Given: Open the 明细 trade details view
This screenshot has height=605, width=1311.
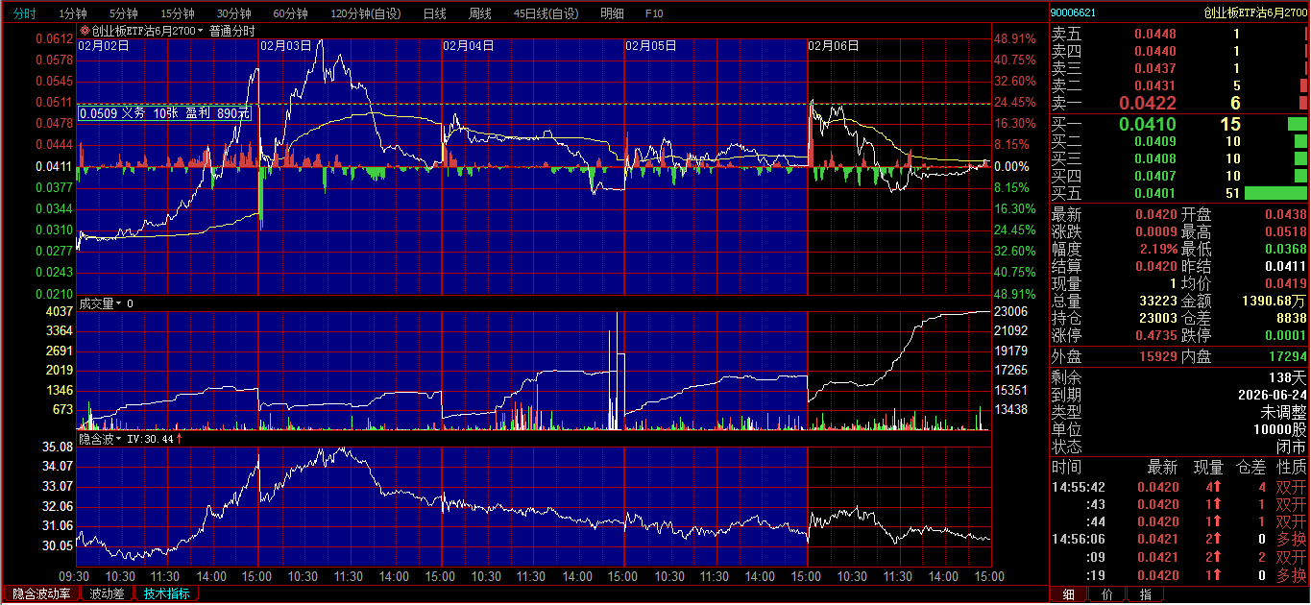Looking at the screenshot, I should 611,13.
